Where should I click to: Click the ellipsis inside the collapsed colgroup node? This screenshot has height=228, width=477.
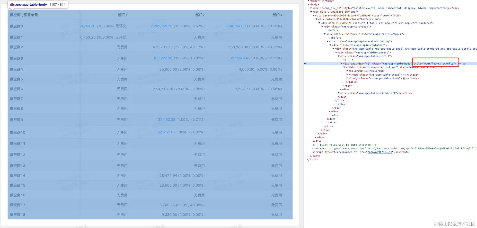click(x=366, y=71)
